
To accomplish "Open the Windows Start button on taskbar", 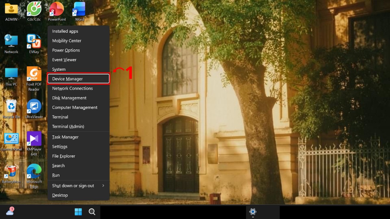I will point(78,212).
